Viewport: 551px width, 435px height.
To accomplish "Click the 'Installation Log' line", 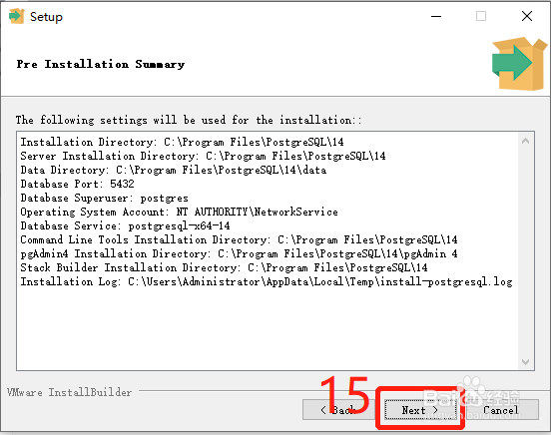I will 267,281.
